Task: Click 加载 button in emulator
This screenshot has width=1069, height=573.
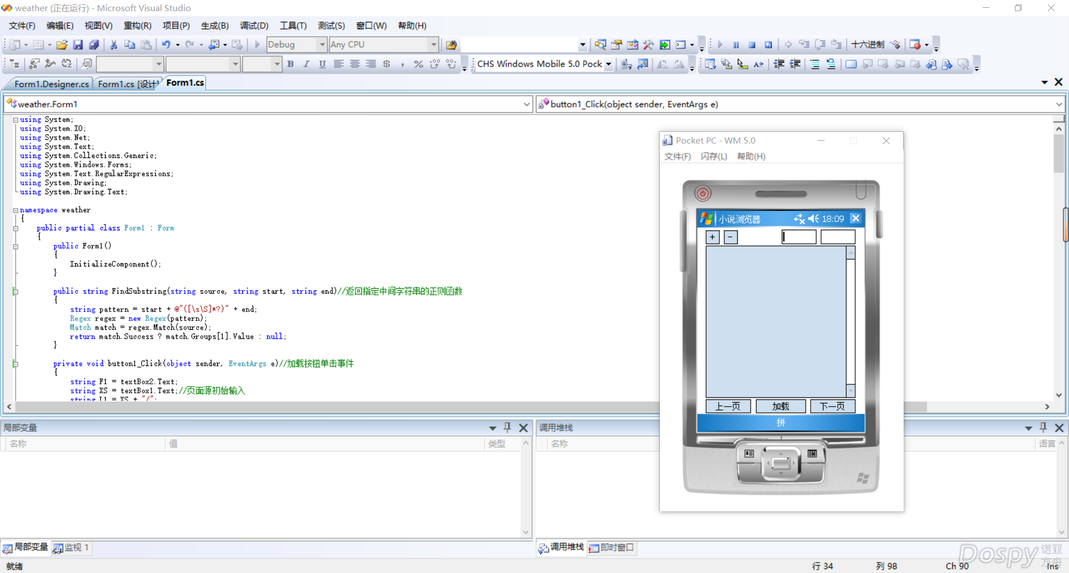Action: 781,406
